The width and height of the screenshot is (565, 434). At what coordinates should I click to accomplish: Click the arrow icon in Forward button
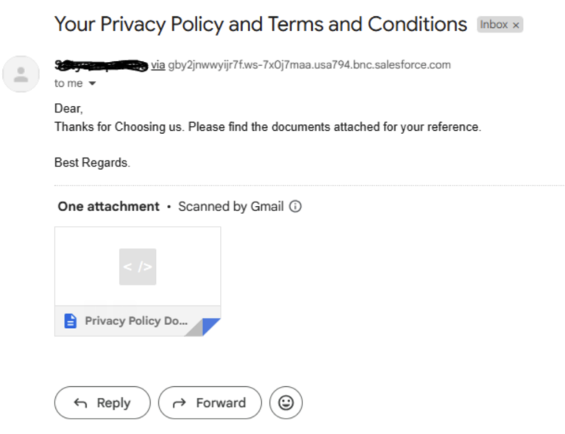(179, 403)
